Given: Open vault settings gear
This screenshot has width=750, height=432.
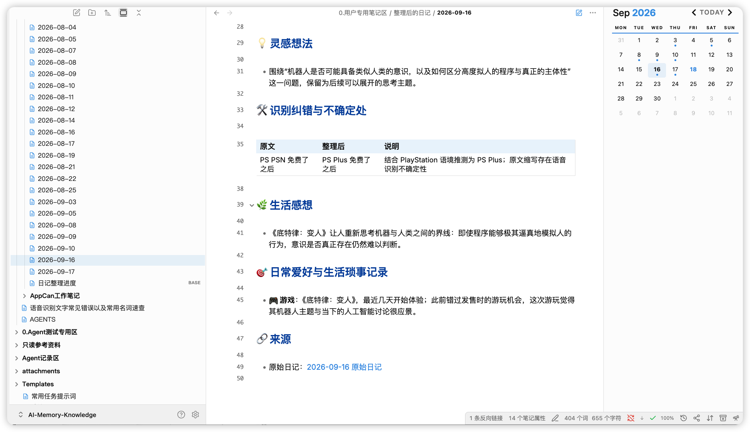Looking at the screenshot, I should click(x=195, y=414).
